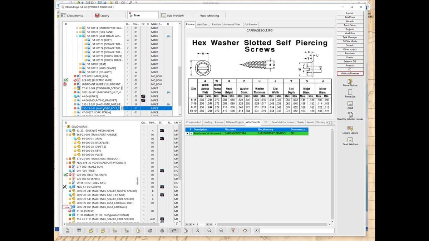Click the BriefCase button
Viewport: 429px width, 241px height.
(350, 17)
